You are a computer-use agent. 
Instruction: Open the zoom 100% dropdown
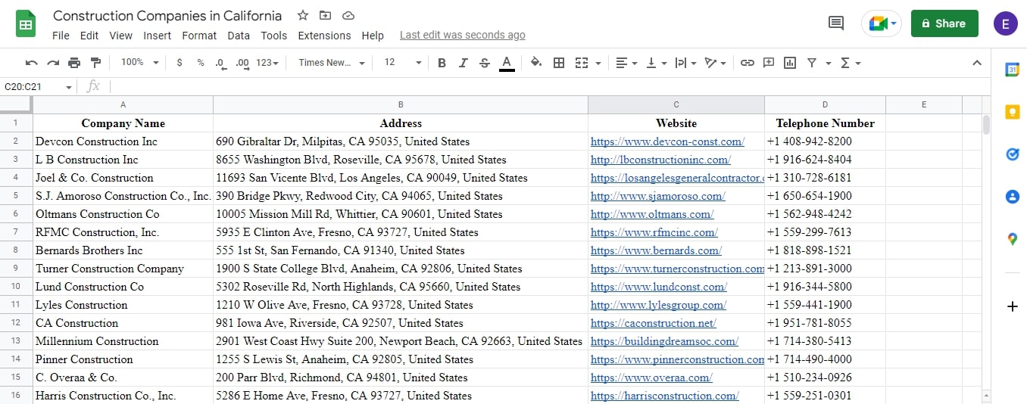pyautogui.click(x=139, y=63)
